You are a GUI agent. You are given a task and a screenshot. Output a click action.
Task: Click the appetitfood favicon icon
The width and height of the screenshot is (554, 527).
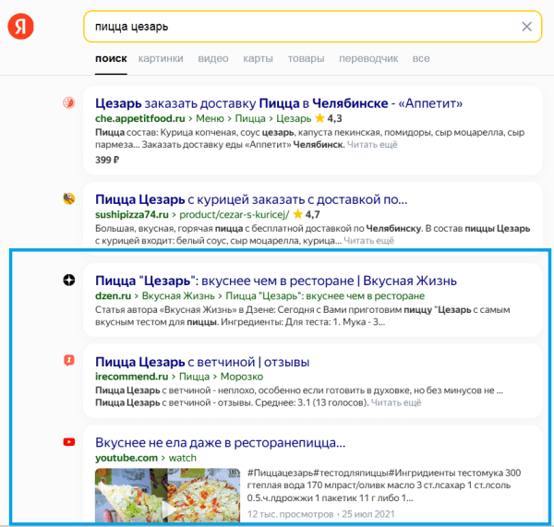point(69,102)
